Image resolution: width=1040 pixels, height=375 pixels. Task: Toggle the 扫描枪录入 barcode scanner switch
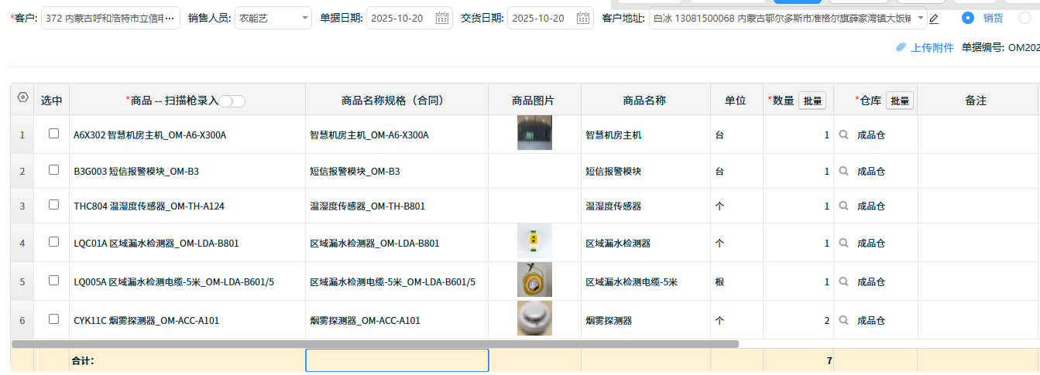pyautogui.click(x=232, y=101)
